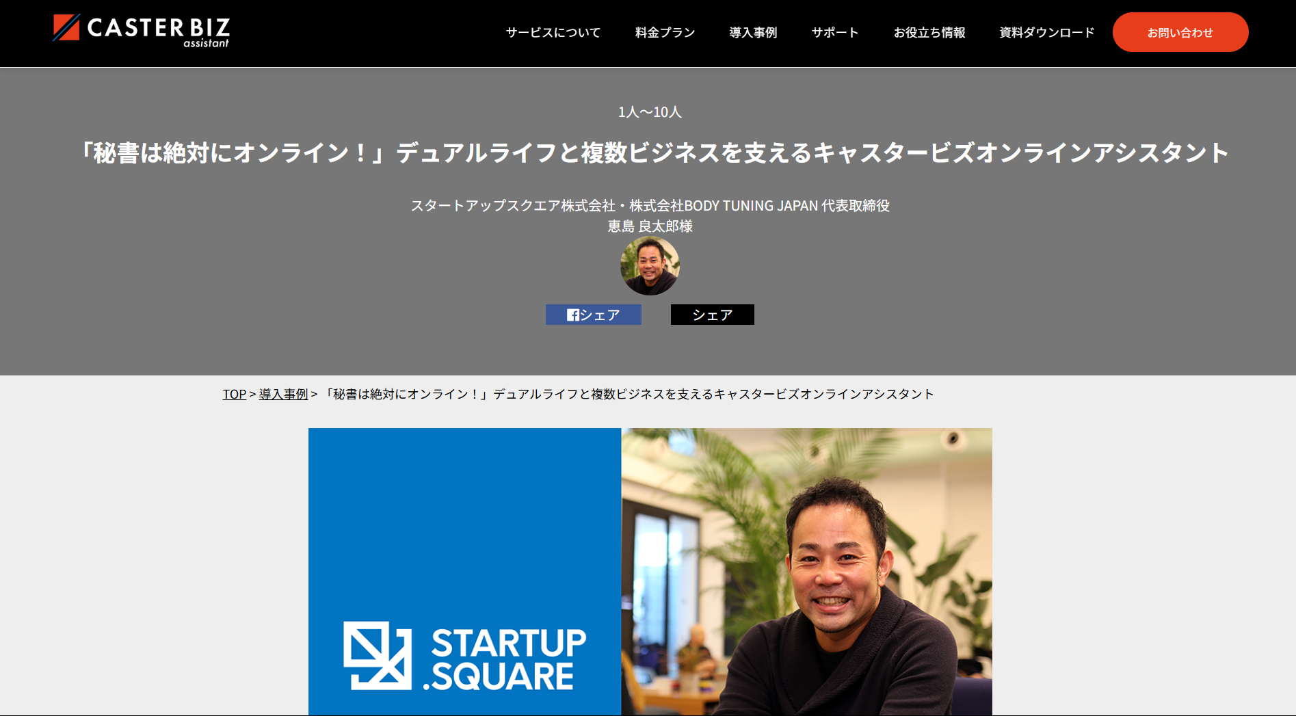Image resolution: width=1296 pixels, height=716 pixels.
Task: Open the お役立ち情報 navigation item
Action: [x=929, y=32]
